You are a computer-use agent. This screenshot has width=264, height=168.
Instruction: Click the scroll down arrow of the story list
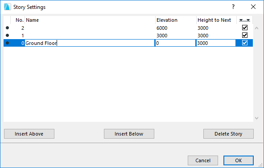256,118
